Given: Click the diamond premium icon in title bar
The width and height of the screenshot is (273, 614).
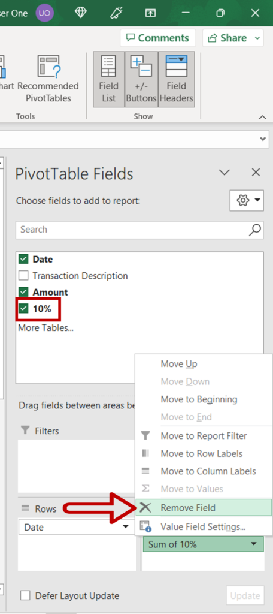Looking at the screenshot, I should pos(81,13).
